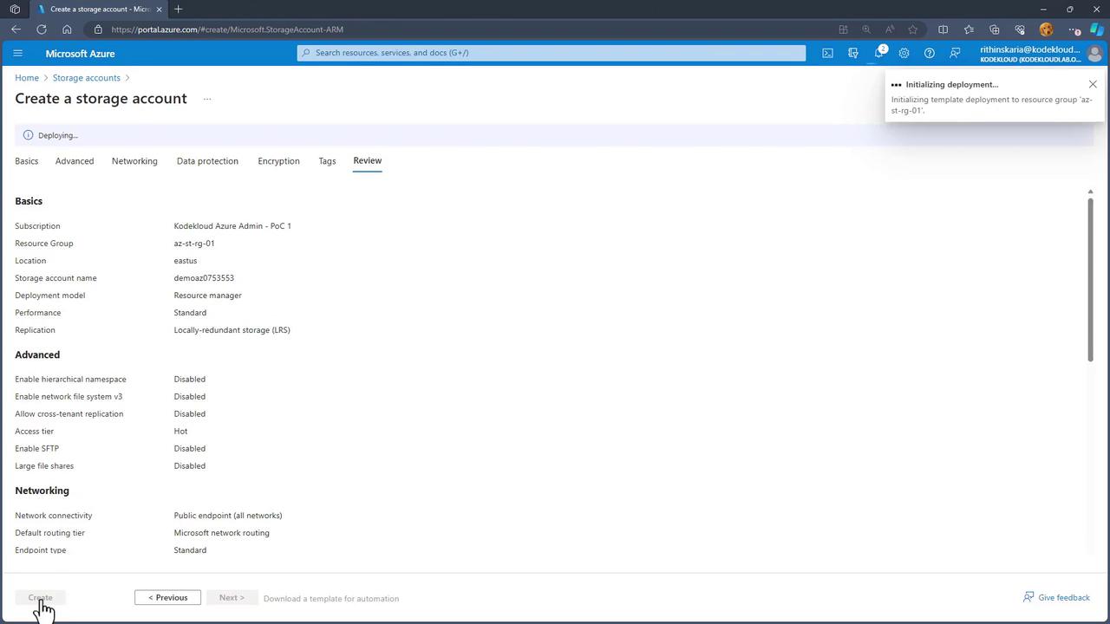Select the Review tab
The height and width of the screenshot is (624, 1110).
pyautogui.click(x=368, y=161)
